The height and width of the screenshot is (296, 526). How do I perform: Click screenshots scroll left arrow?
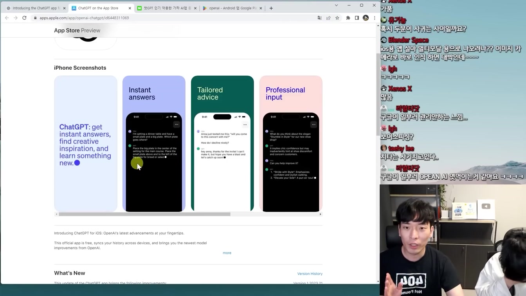[56, 214]
